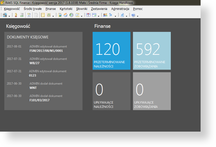Click the picture document toolbar icon
The width and height of the screenshot is (216, 147).
(60, 15)
